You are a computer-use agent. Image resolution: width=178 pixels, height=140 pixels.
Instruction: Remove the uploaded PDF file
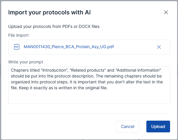[159, 47]
